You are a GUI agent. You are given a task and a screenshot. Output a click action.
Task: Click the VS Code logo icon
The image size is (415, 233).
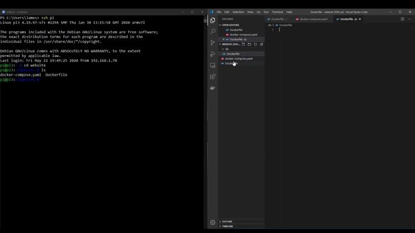tap(211, 12)
